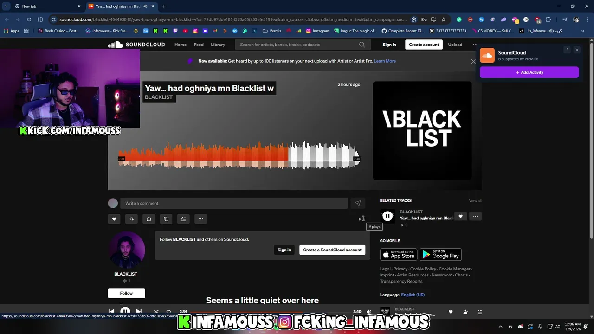Screen dimensions: 594x334
Task: Reload the page
Action: pyautogui.click(x=29, y=19)
